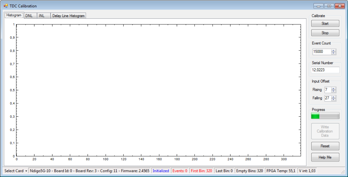Focus the Serial Number field
The image size is (348, 177).
pyautogui.click(x=325, y=70)
